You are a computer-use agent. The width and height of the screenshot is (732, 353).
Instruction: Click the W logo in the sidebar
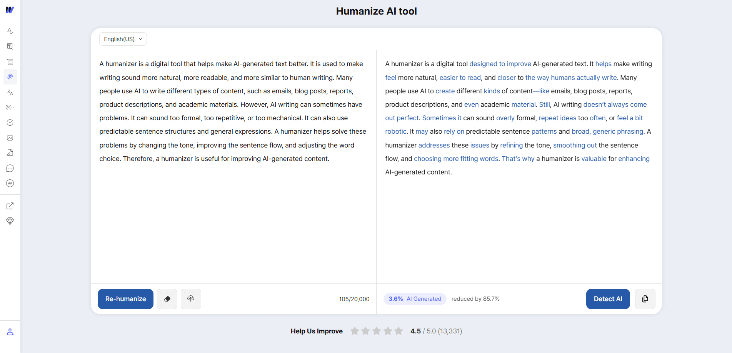[x=10, y=10]
